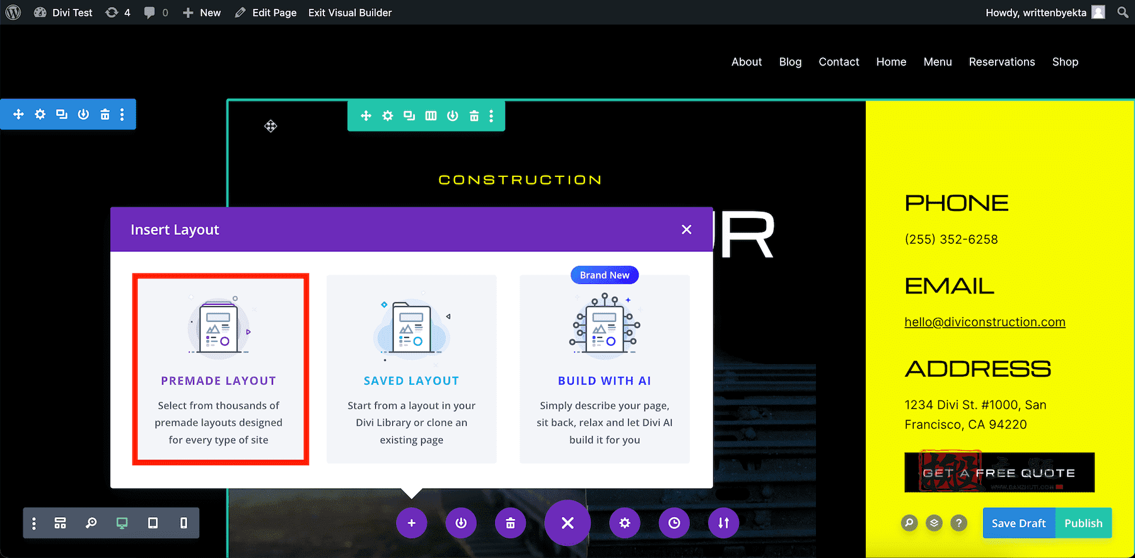The height and width of the screenshot is (558, 1135).
Task: Select the (255) 352-6258 phone number text
Action: click(x=952, y=239)
